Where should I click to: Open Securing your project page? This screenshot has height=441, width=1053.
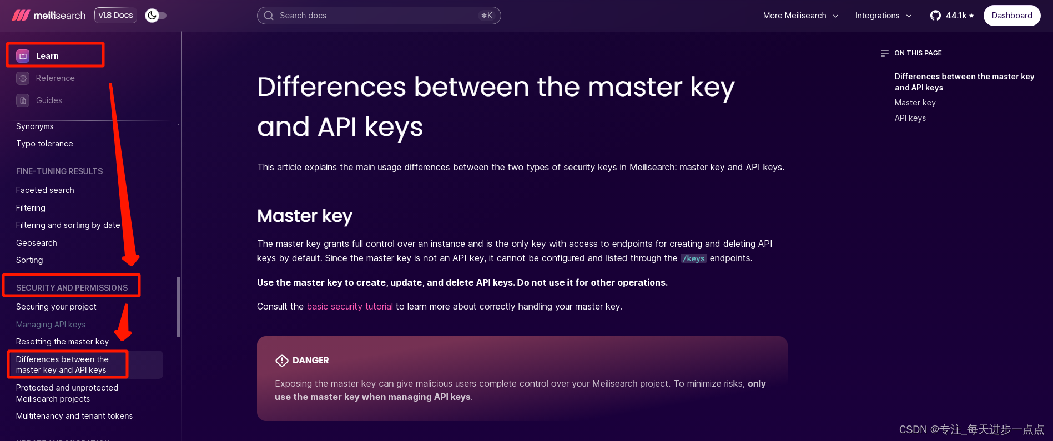click(x=56, y=307)
